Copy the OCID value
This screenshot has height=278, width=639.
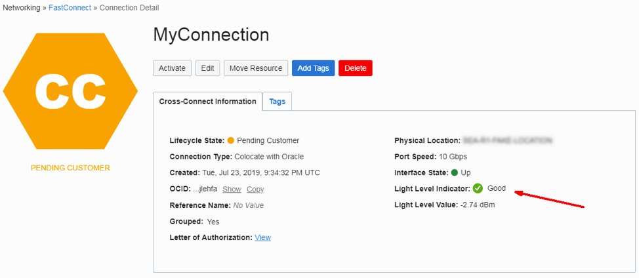[255, 189]
